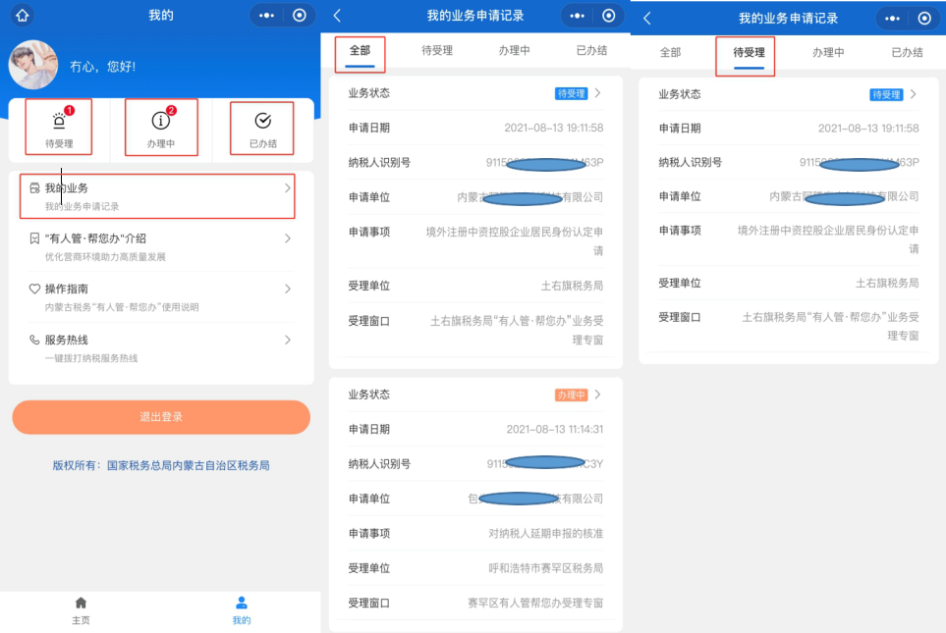Click the orange 退出登录 button

[x=161, y=417]
